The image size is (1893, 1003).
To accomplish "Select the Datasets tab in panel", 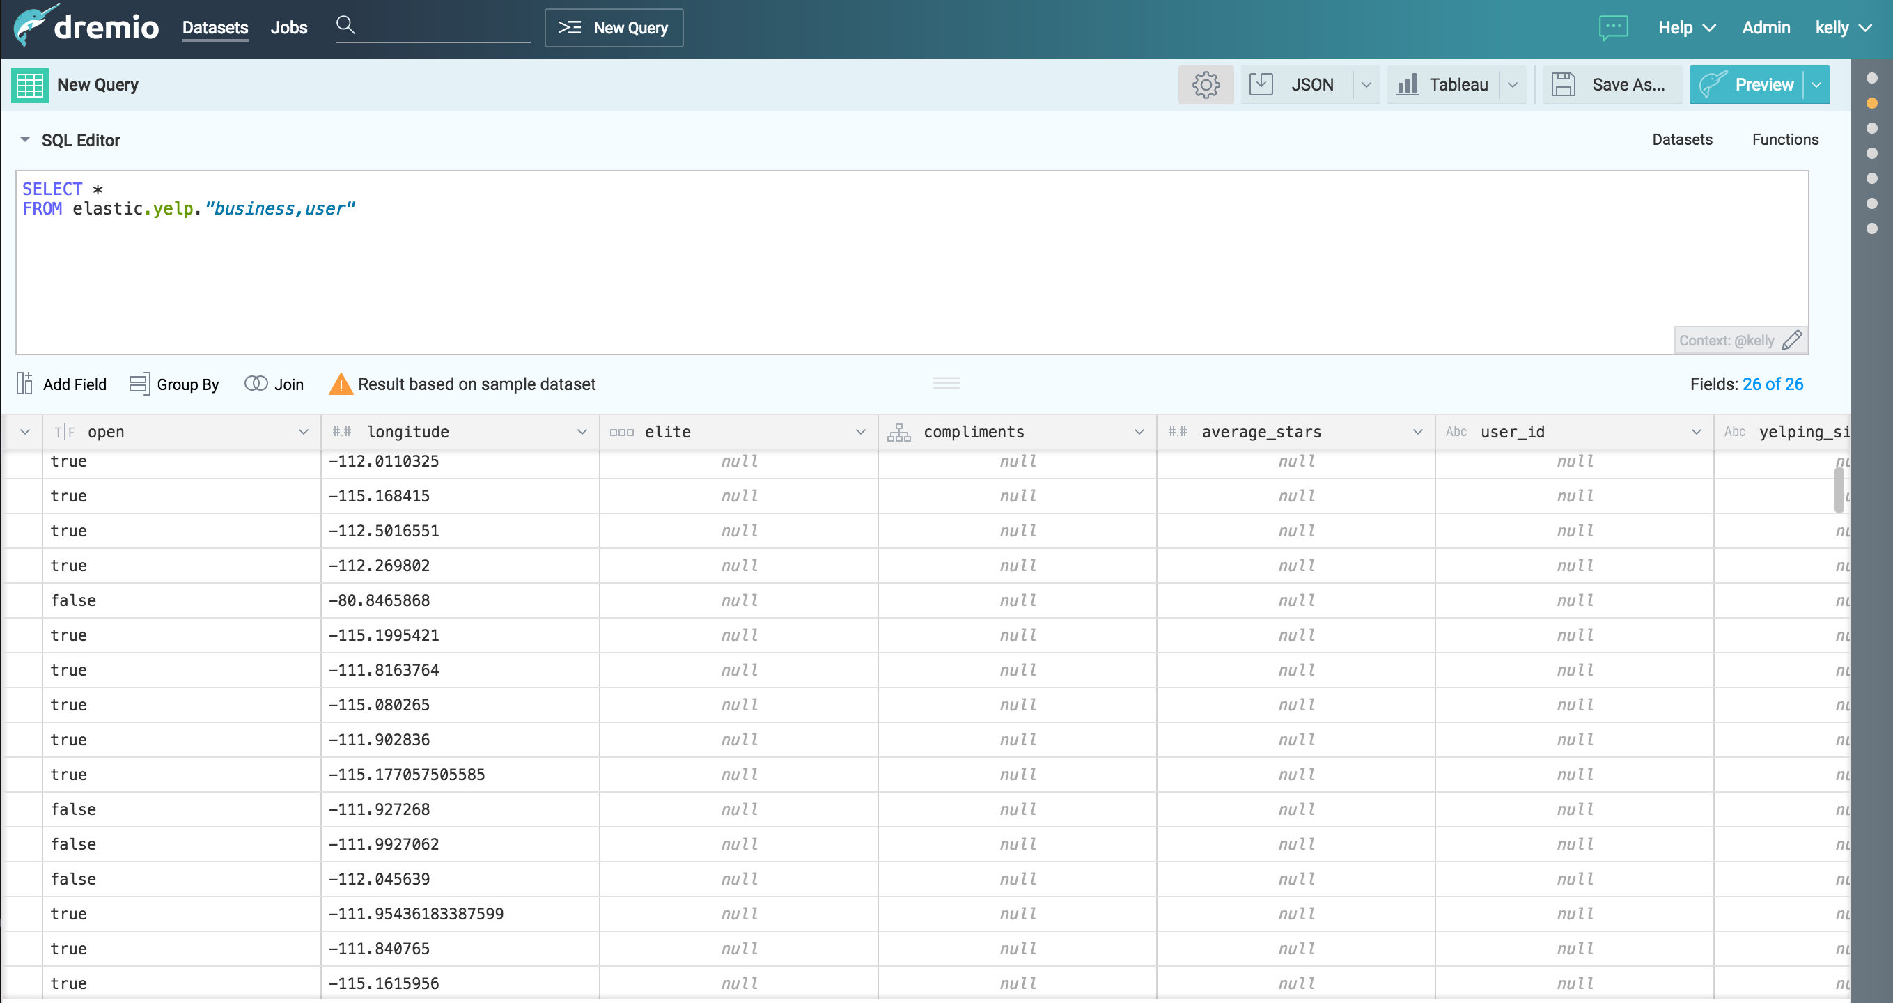I will point(1681,139).
